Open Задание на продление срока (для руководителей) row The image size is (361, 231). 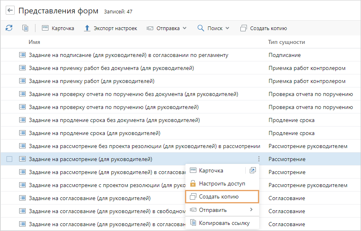coord(95,133)
